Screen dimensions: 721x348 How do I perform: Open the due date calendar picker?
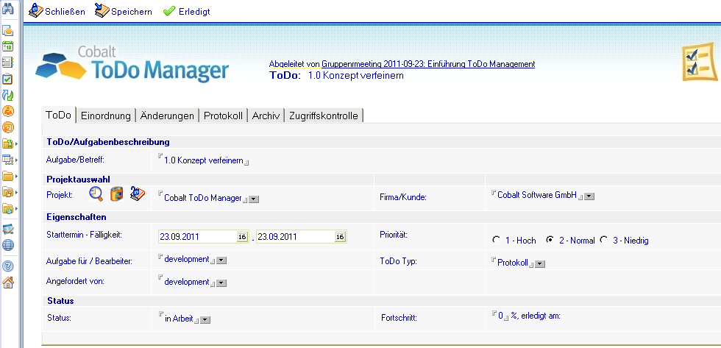point(339,237)
